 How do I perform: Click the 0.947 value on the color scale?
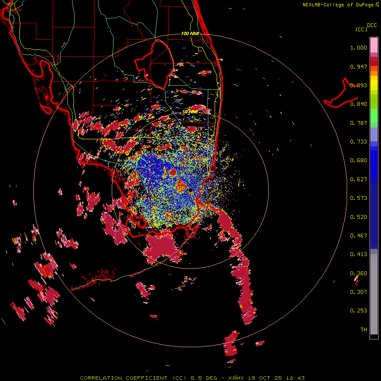pyautogui.click(x=359, y=66)
